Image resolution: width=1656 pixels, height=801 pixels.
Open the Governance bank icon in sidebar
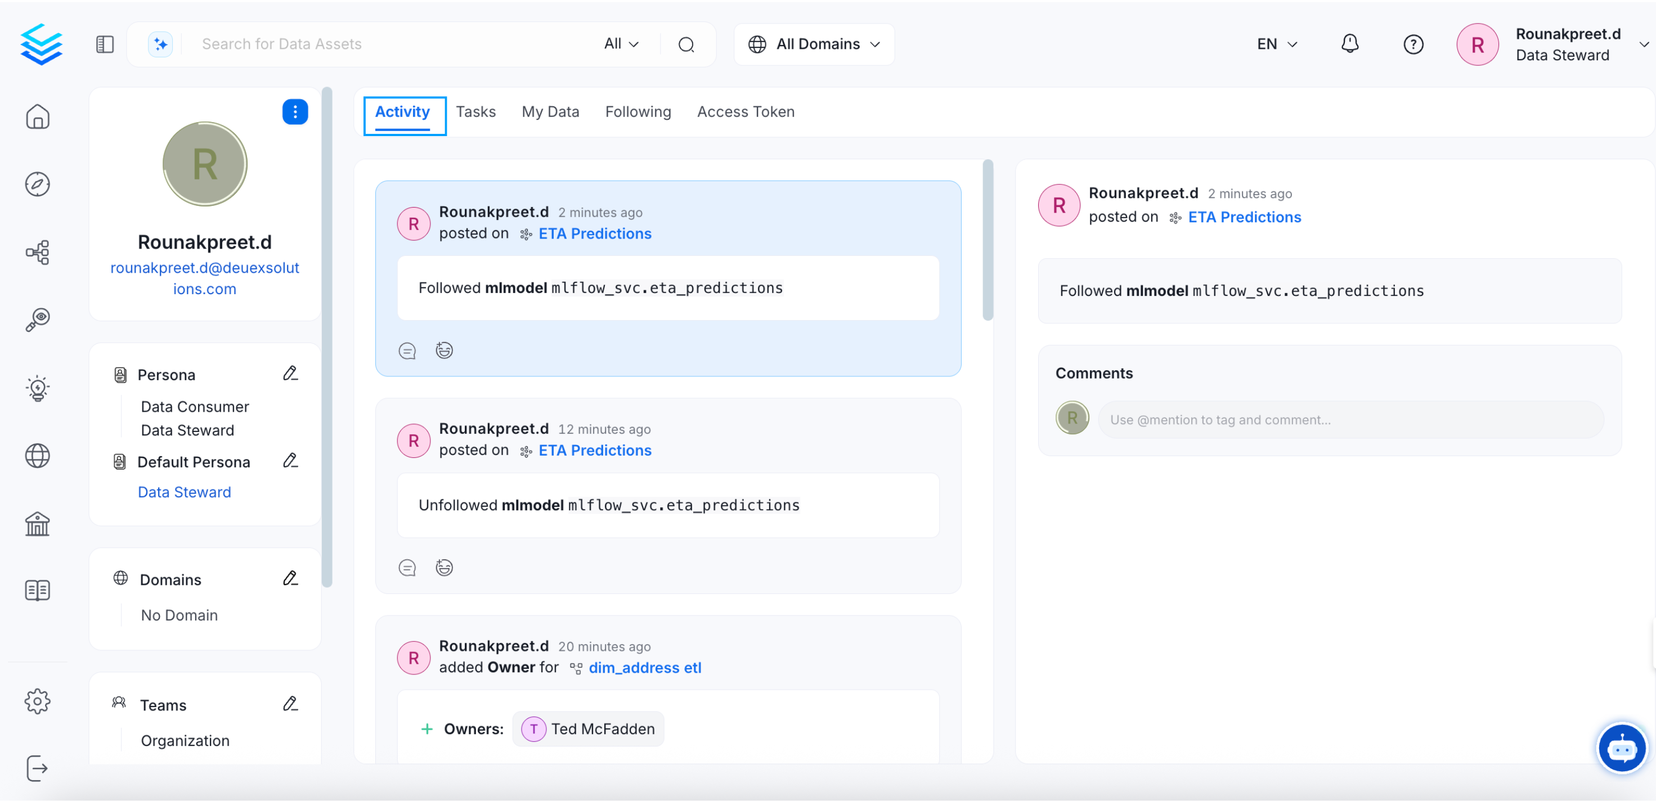[x=37, y=524]
